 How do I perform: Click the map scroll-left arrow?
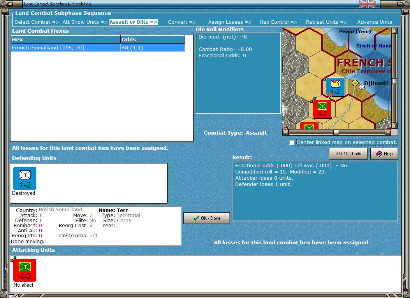(x=285, y=132)
